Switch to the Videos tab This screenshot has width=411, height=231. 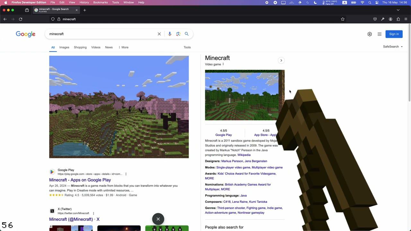[x=96, y=47]
